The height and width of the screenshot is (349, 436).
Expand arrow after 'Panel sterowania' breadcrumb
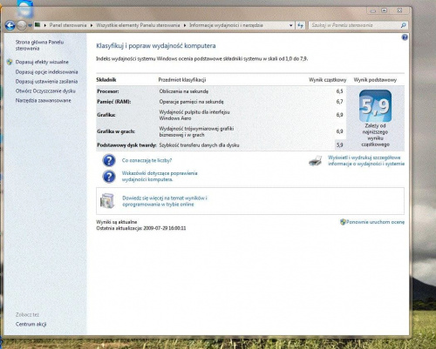click(92, 25)
